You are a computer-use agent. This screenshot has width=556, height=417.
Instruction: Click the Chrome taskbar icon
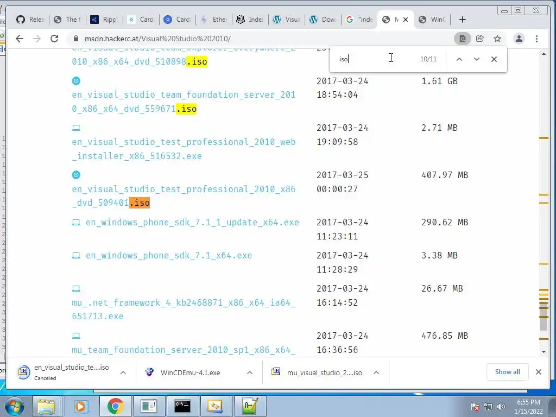pos(115,406)
